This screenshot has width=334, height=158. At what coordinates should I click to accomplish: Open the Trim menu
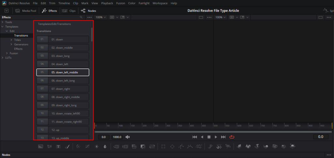point(52,3)
